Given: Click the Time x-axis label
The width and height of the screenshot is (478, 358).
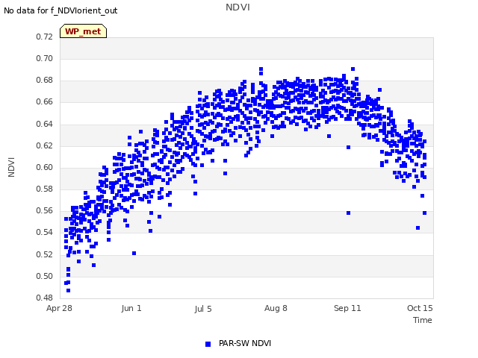Looking at the screenshot, I should click(423, 320).
